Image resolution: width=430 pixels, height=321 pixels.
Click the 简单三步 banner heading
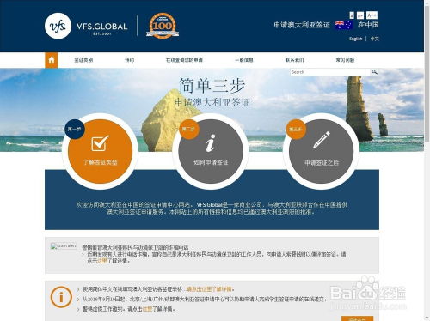click(212, 86)
